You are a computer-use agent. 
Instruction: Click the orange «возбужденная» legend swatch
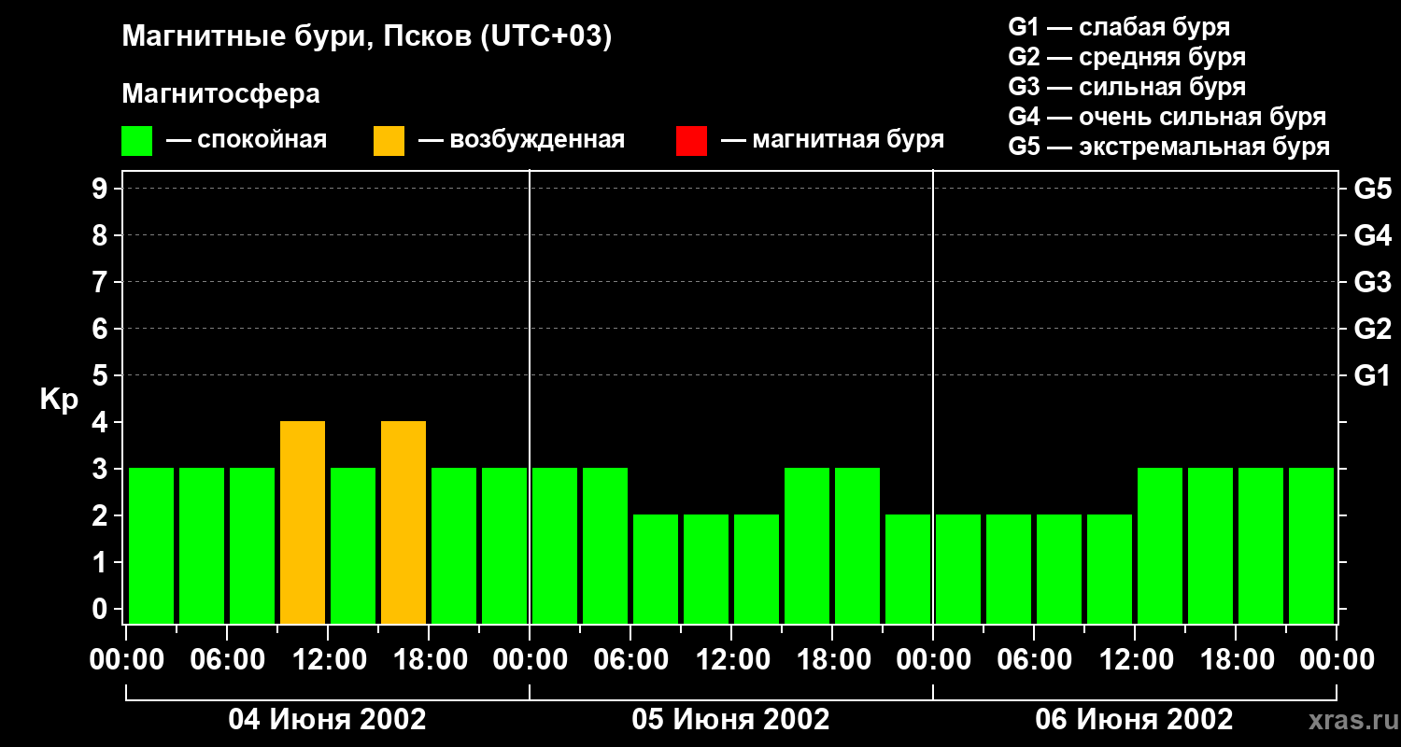pyautogui.click(x=389, y=141)
